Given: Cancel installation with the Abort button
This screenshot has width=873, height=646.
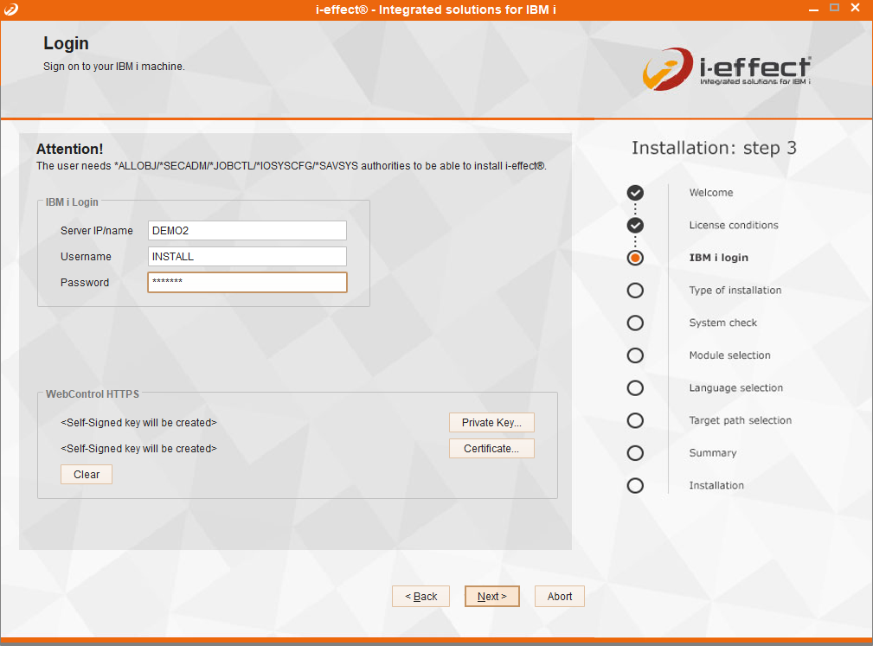Looking at the screenshot, I should pyautogui.click(x=560, y=597).
